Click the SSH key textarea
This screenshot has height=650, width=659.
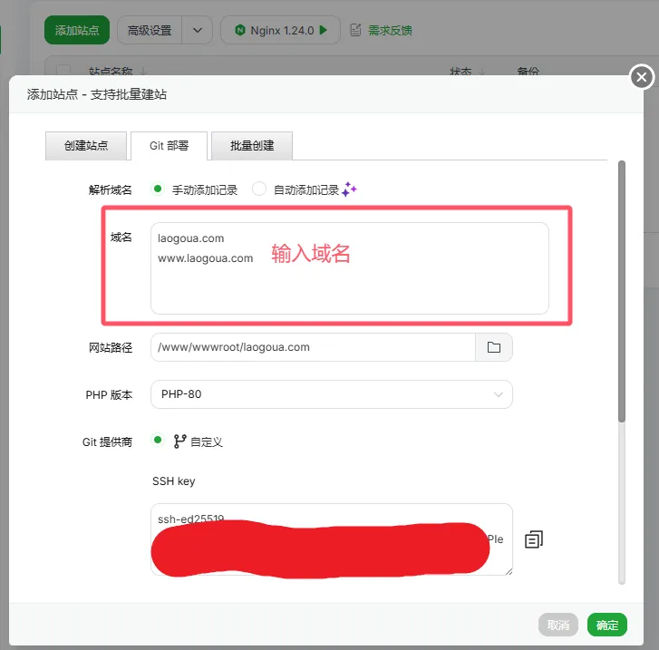[332, 539]
